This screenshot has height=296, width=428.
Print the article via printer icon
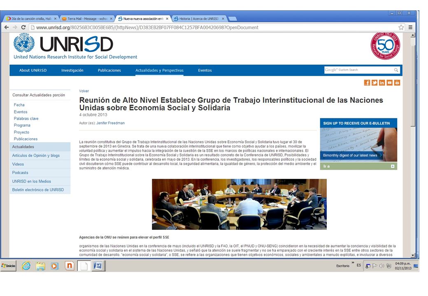click(x=397, y=83)
